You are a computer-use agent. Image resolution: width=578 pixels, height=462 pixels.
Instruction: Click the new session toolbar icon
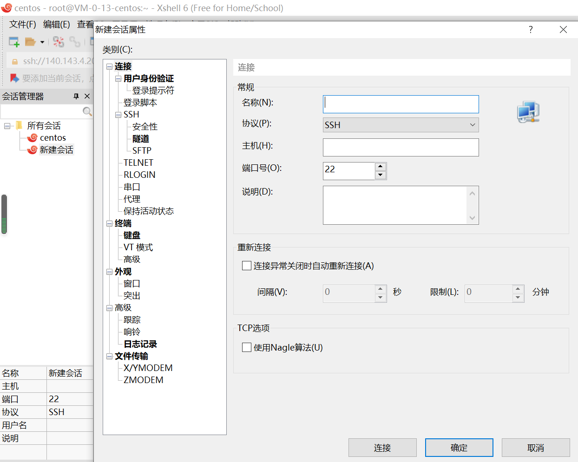(14, 42)
